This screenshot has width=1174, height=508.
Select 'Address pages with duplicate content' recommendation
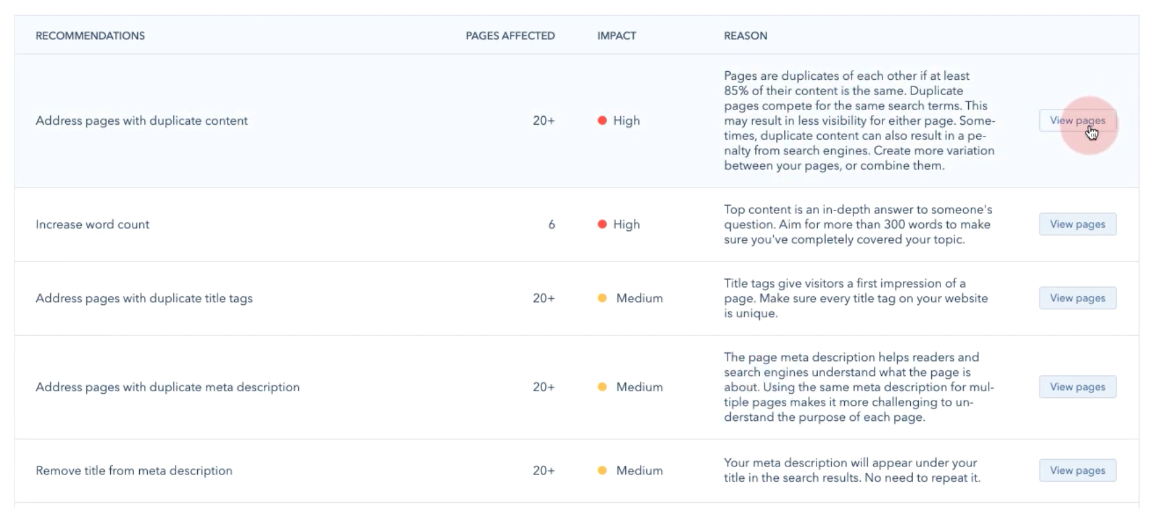click(142, 121)
